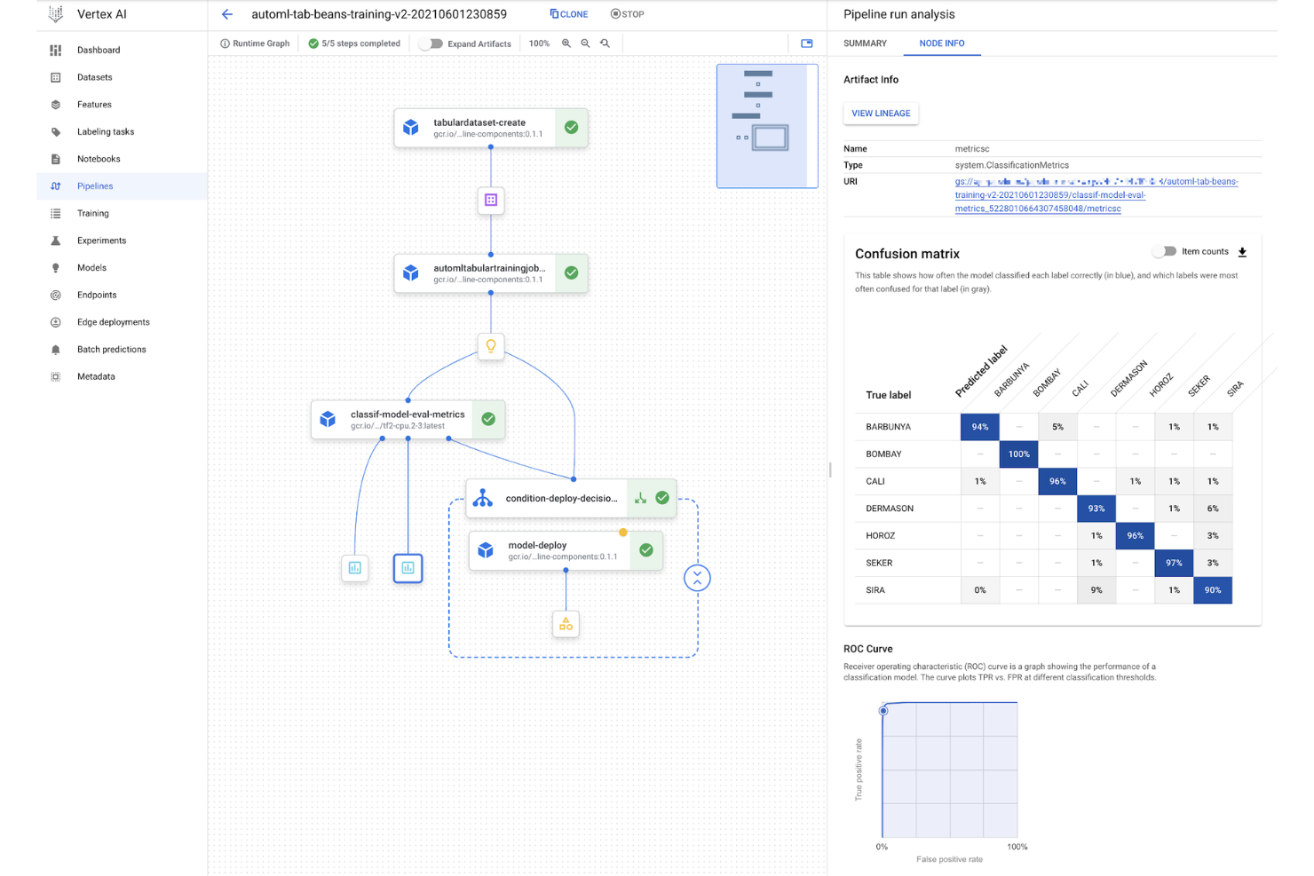
Task: Click the VIEW LINEAGE button
Action: (880, 113)
